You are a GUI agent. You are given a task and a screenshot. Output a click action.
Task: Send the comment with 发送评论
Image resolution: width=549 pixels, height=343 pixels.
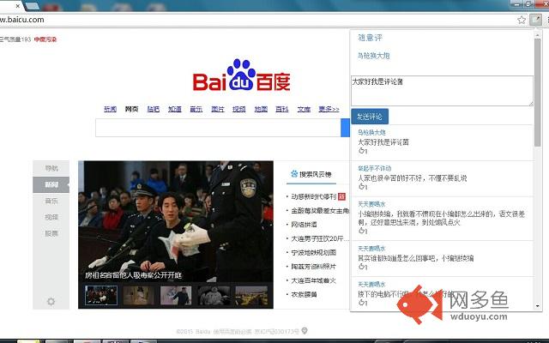(x=370, y=117)
